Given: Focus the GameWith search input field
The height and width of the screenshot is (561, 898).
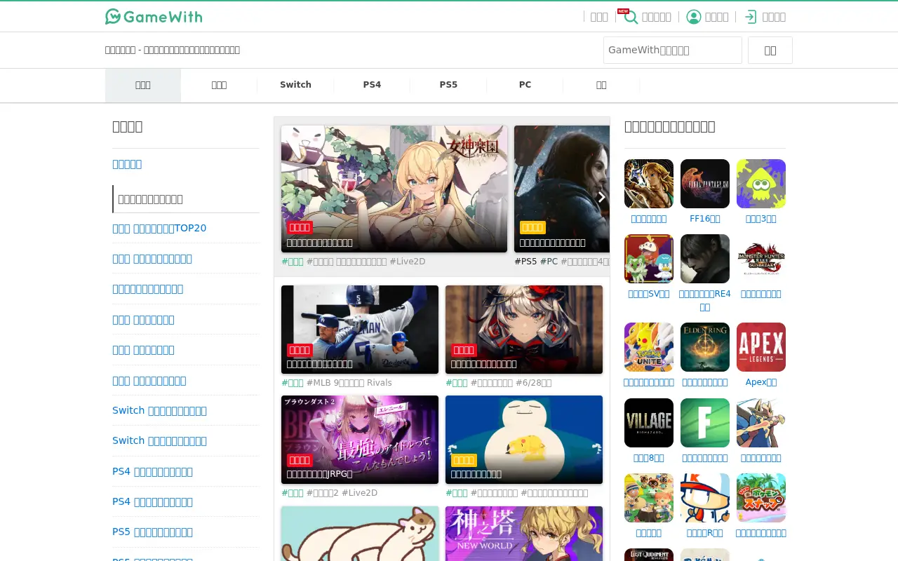Looking at the screenshot, I should pos(673,50).
